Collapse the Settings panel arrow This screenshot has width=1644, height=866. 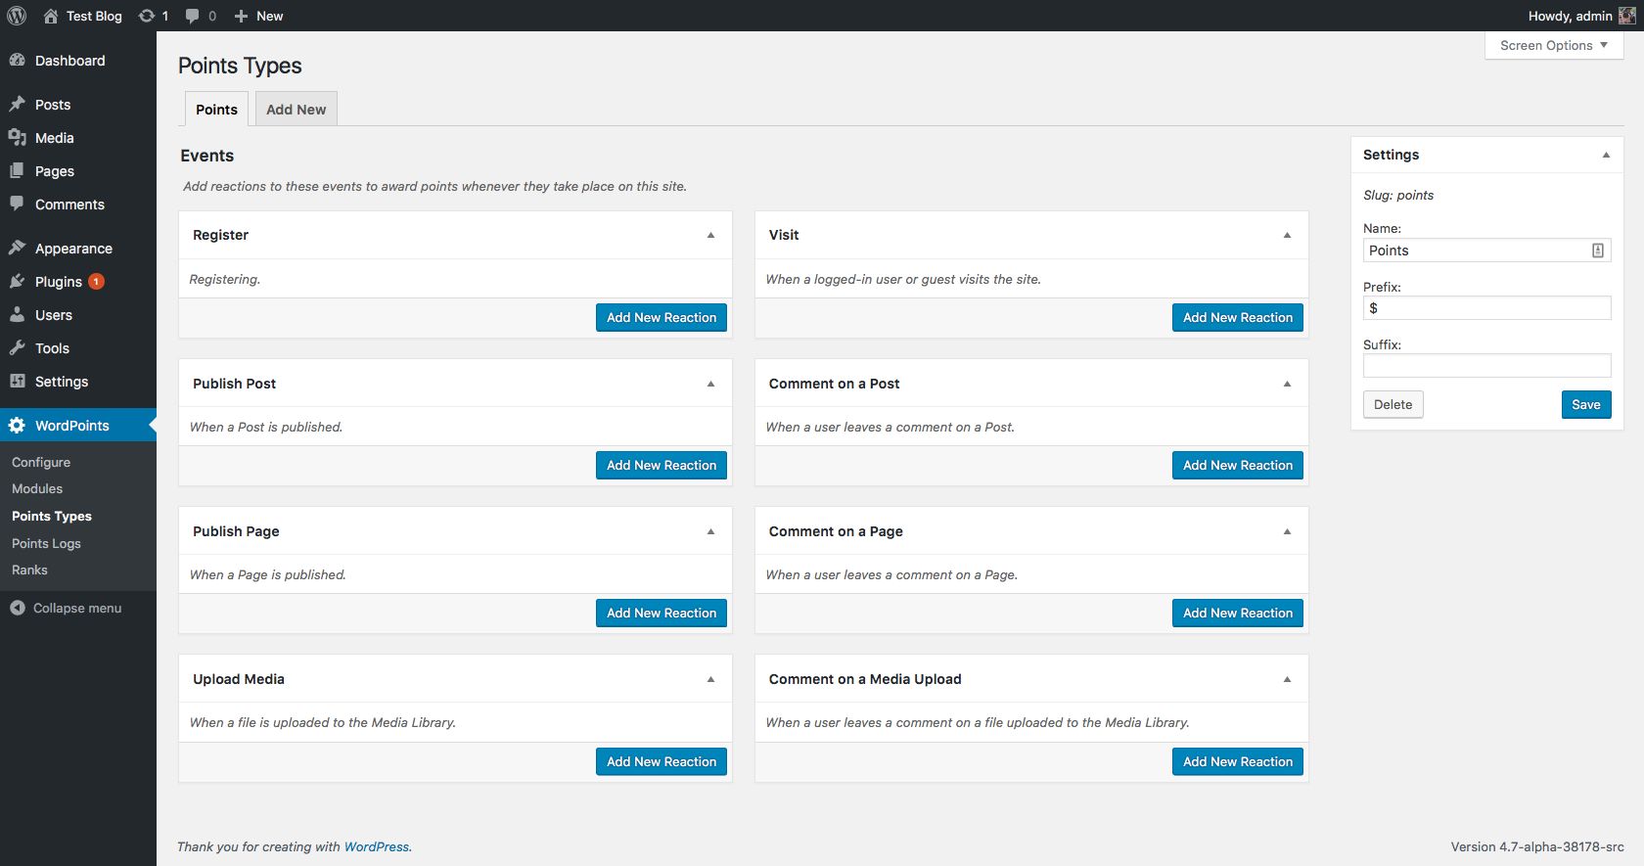coord(1606,155)
